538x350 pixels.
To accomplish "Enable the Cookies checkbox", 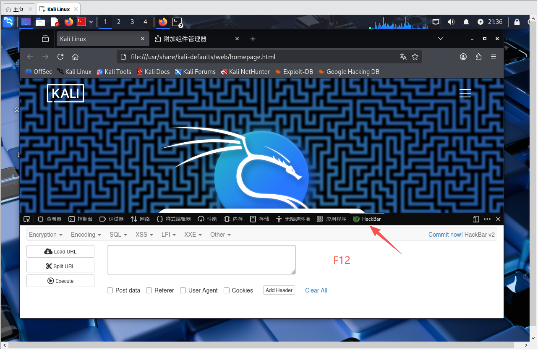I will (x=227, y=290).
